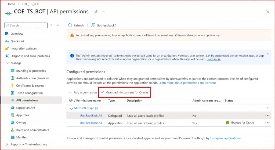Click the Refresh icon in the toolbar

[x=70, y=25]
